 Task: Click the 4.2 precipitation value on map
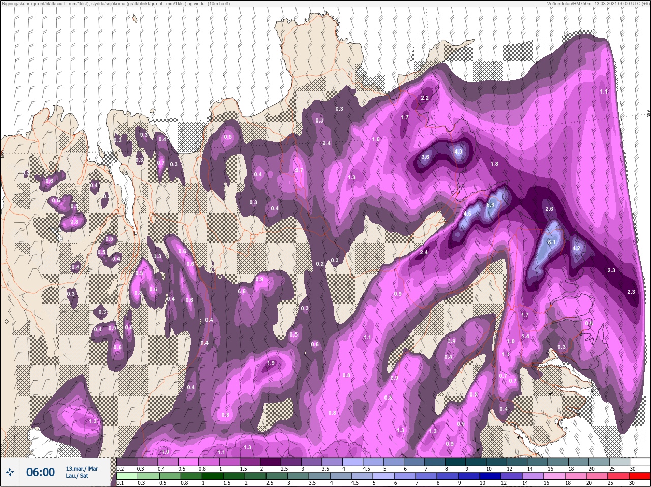click(576, 248)
